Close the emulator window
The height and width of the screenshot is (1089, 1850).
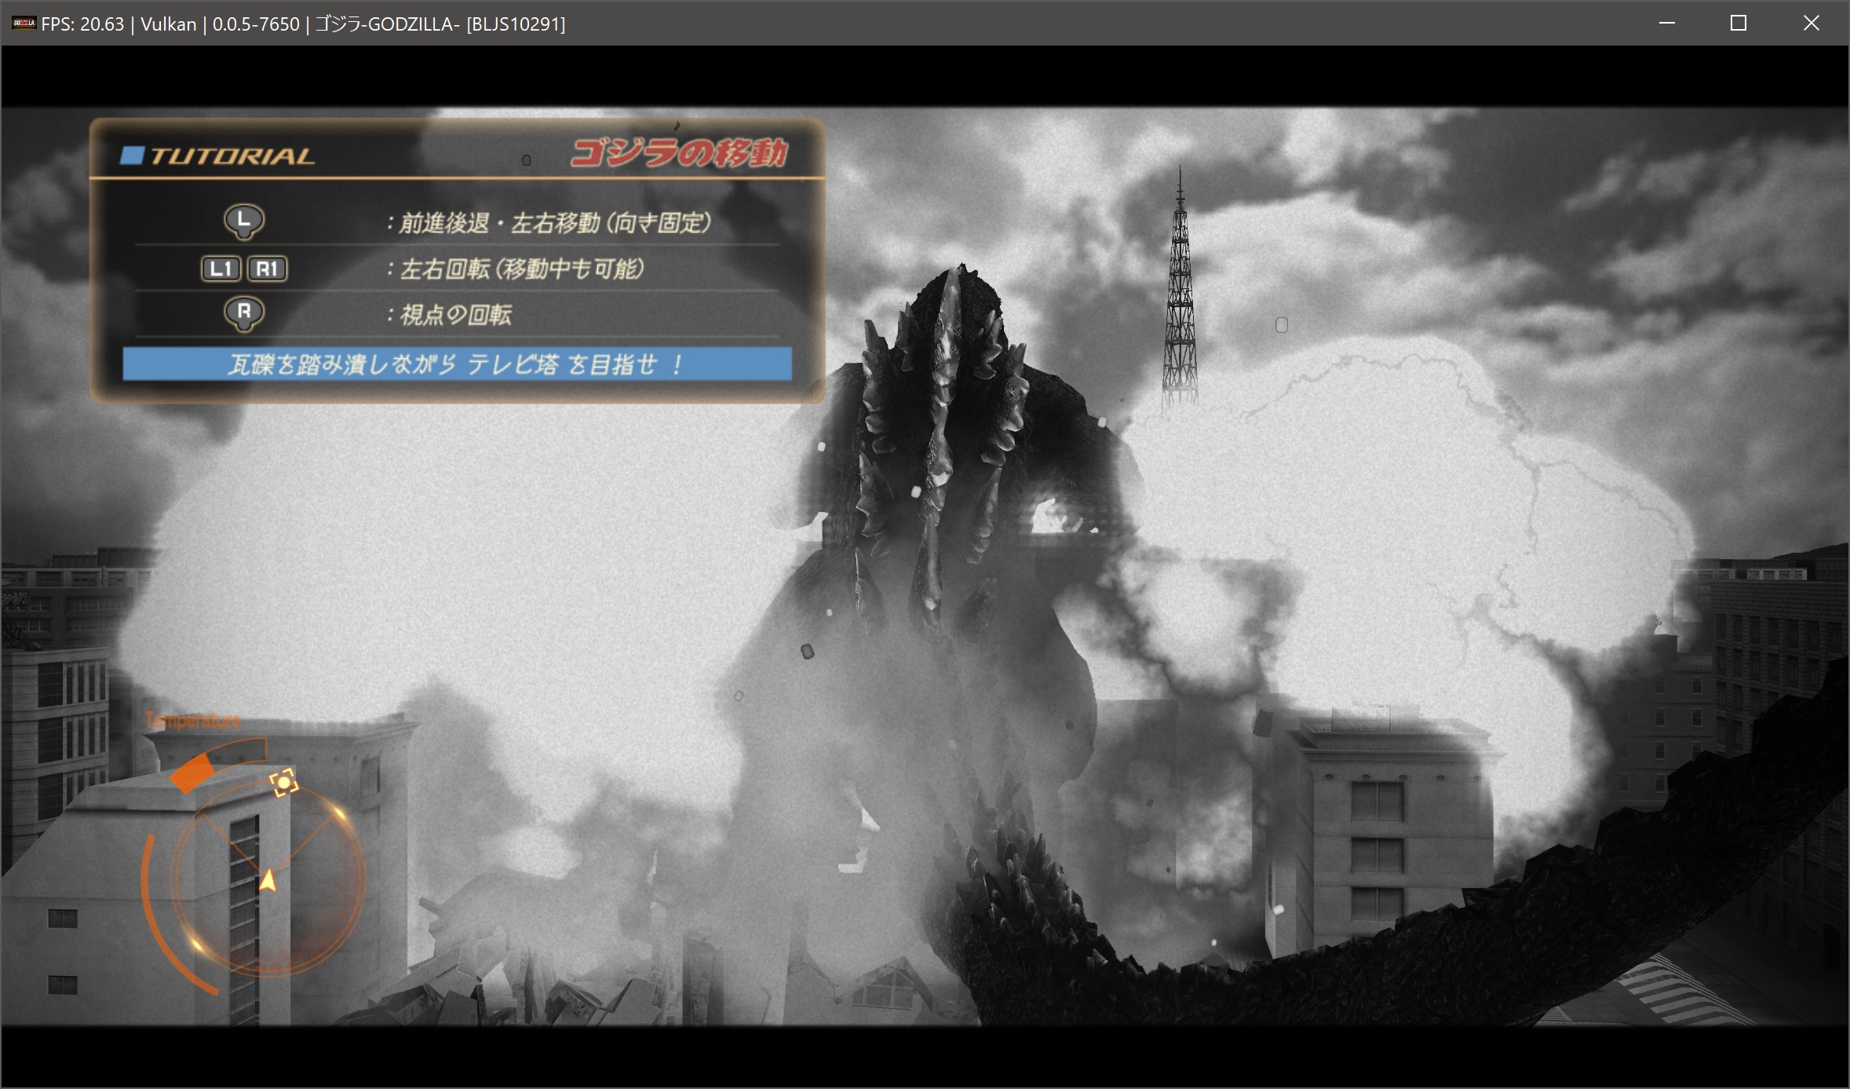pyautogui.click(x=1811, y=24)
